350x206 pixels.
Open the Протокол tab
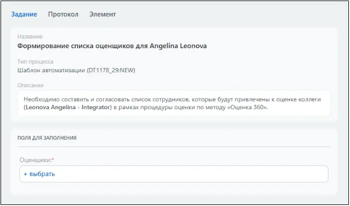coord(63,14)
